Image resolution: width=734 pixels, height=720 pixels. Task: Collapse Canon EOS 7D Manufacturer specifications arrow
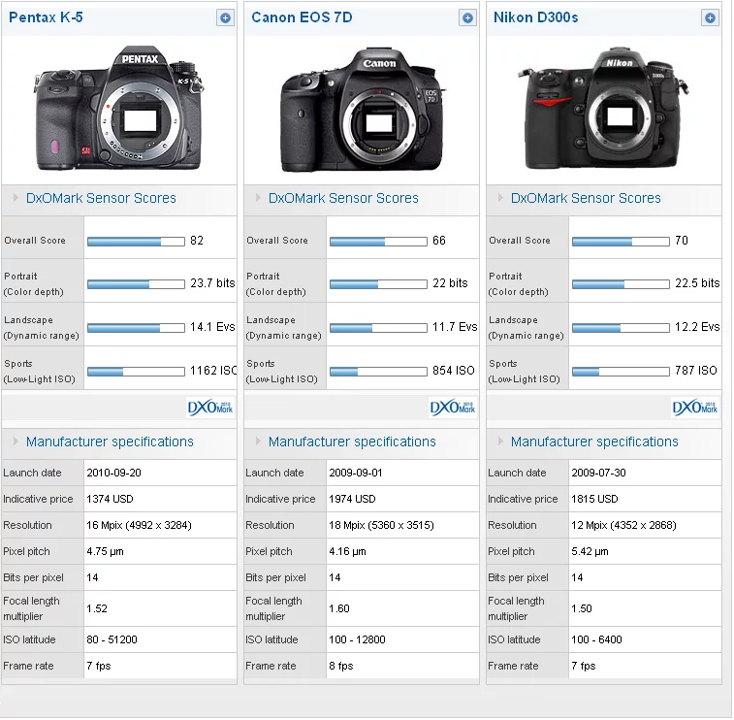click(258, 442)
